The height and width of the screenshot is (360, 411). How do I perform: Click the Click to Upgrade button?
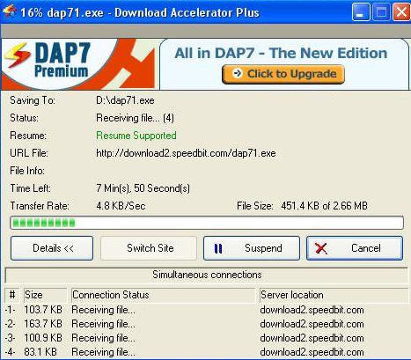283,74
